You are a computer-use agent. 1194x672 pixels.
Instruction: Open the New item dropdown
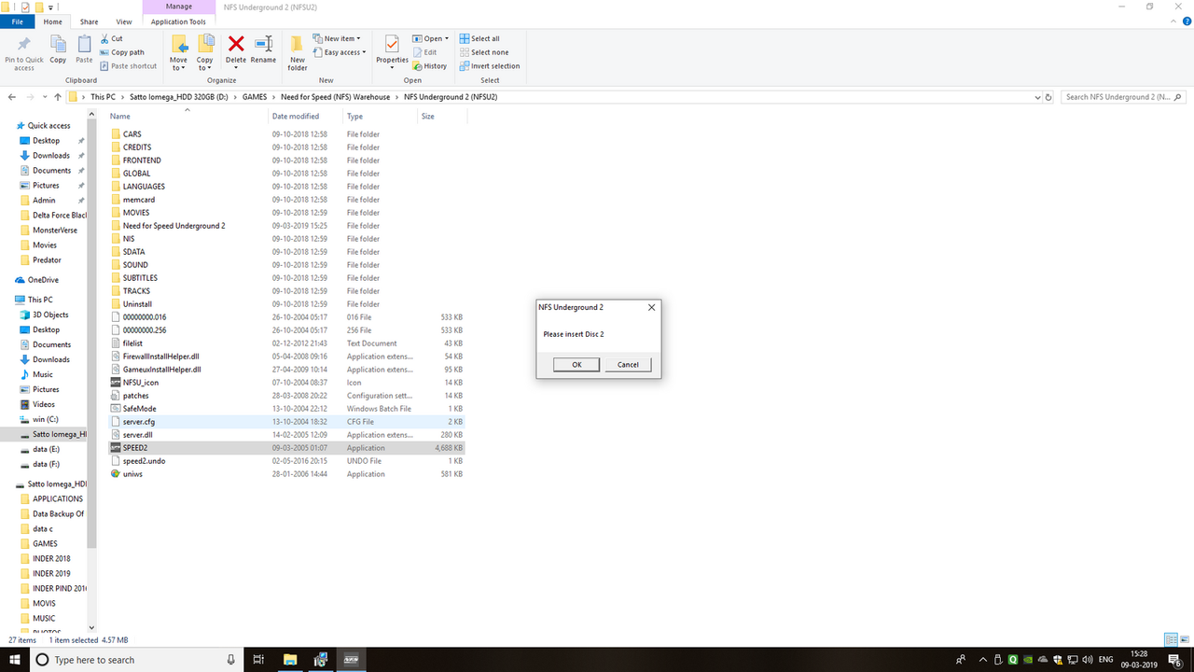[336, 39]
